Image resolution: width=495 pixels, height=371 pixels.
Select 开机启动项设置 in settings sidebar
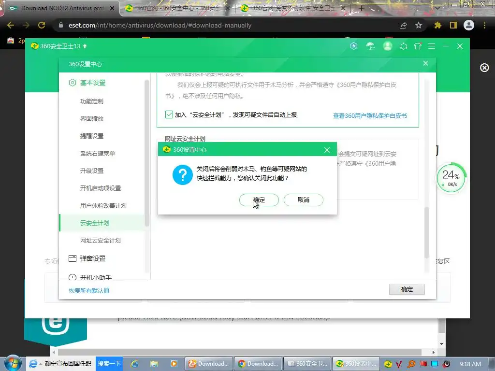point(101,188)
